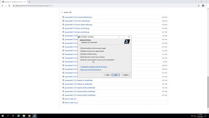
Task: Click the setup dialog title bar icon
Action: (79, 37)
